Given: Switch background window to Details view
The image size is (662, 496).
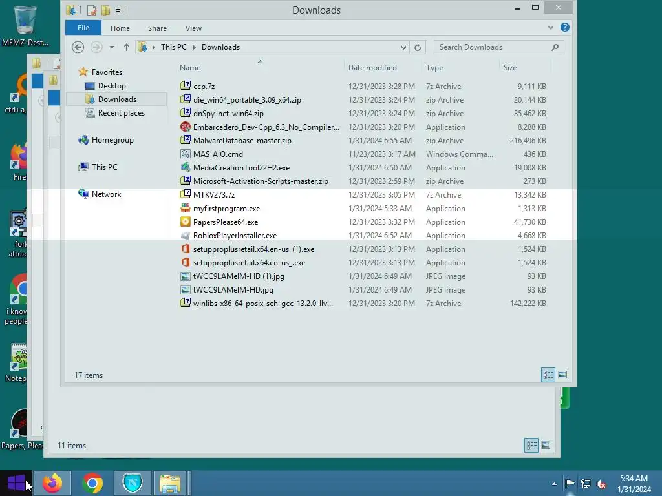Looking at the screenshot, I should [x=531, y=445].
